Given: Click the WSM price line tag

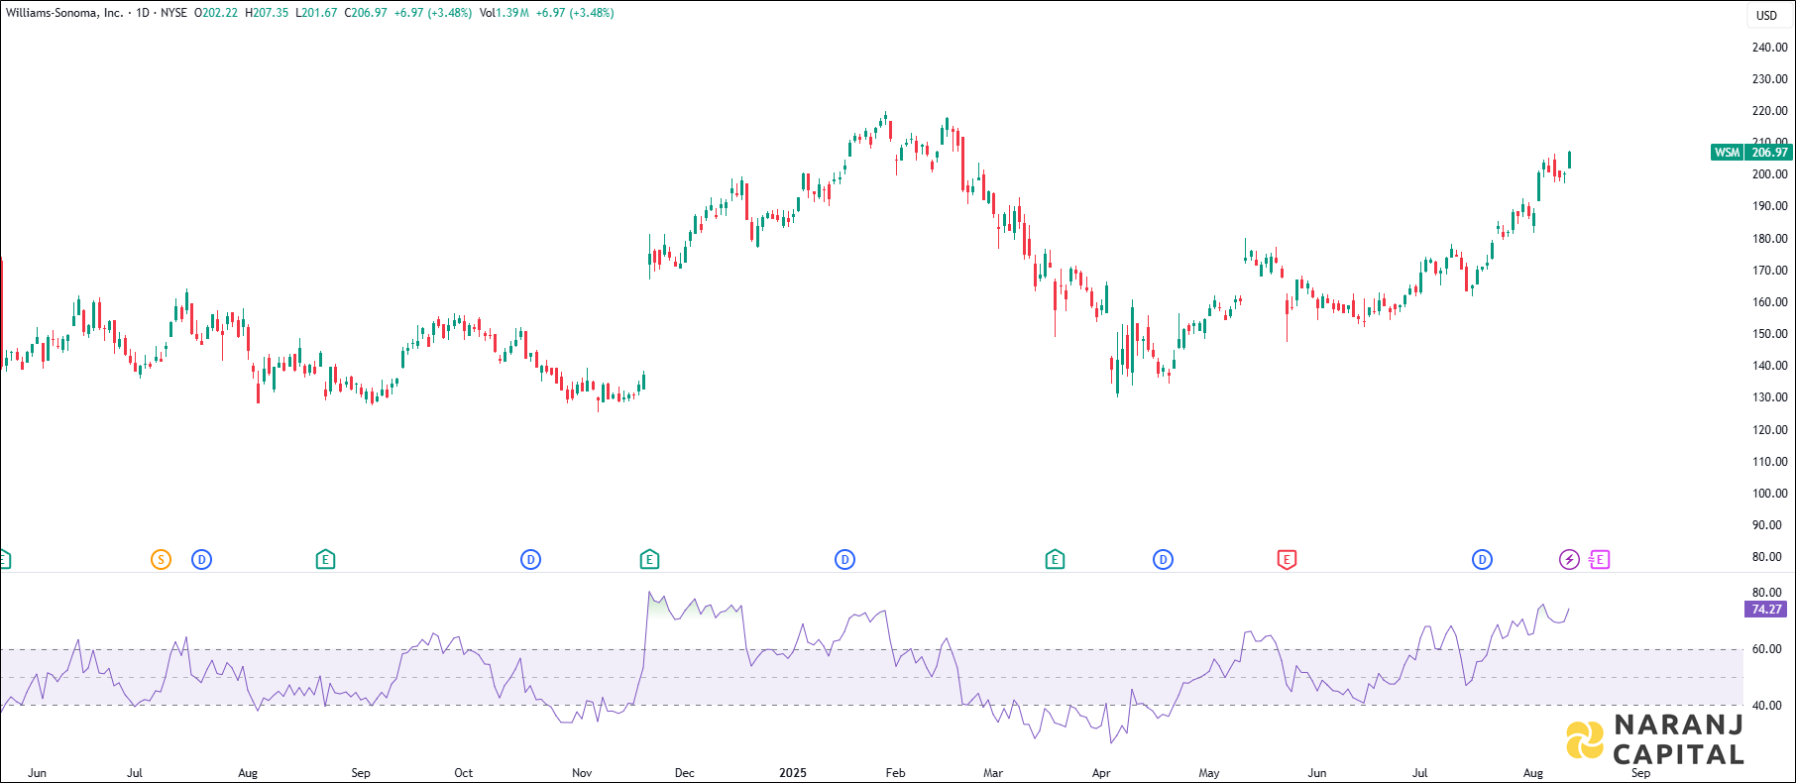Looking at the screenshot, I should (1728, 153).
